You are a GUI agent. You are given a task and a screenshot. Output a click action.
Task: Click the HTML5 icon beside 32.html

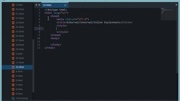pos(13,67)
